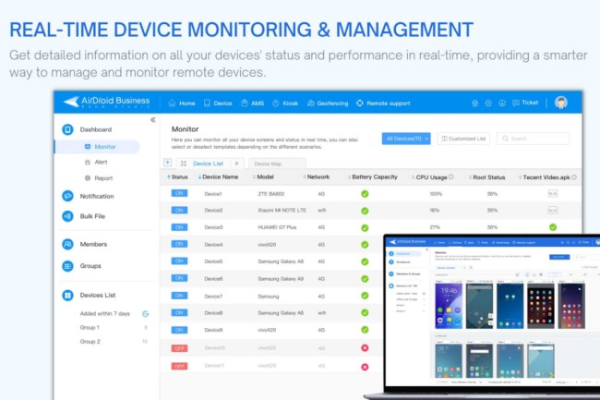The image size is (600, 400).
Task: Sort by the Status column header
Action: pos(177,177)
